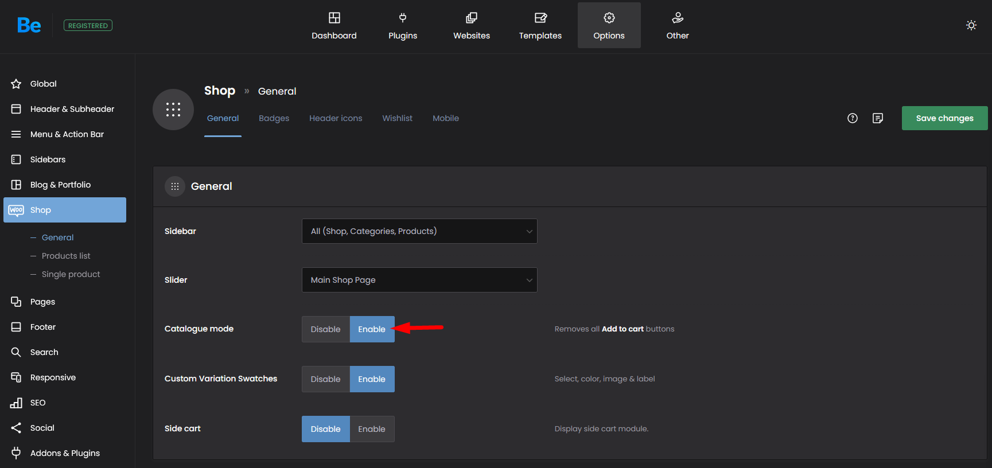
Task: Open the Dashboard top menu label
Action: point(334,36)
